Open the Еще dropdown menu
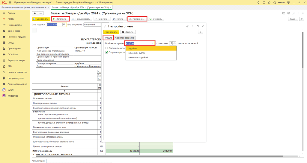 pos(293,19)
